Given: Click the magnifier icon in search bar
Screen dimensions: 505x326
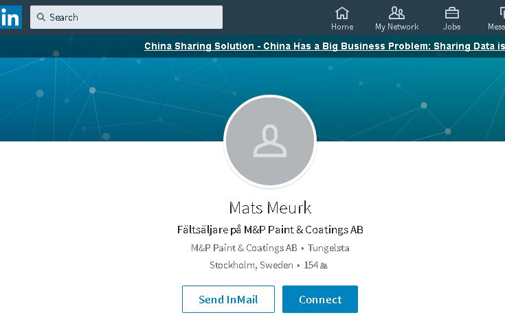Looking at the screenshot, I should (x=41, y=17).
